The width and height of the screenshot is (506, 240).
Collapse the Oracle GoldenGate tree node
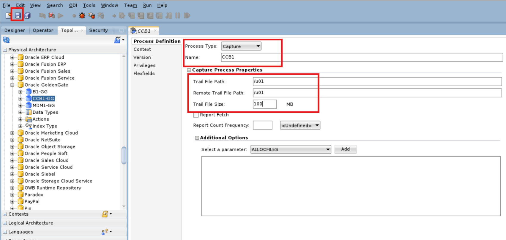(12, 85)
